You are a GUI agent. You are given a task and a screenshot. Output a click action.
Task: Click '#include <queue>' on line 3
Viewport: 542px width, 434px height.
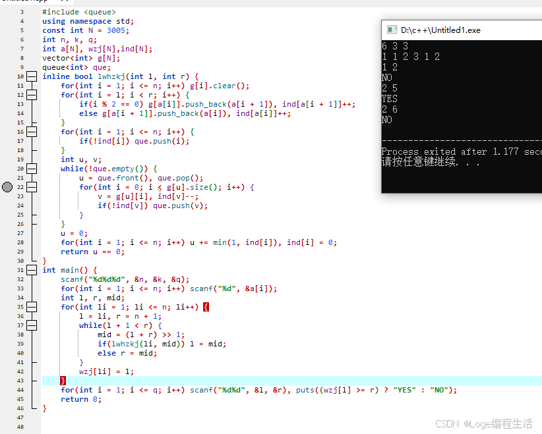(79, 12)
